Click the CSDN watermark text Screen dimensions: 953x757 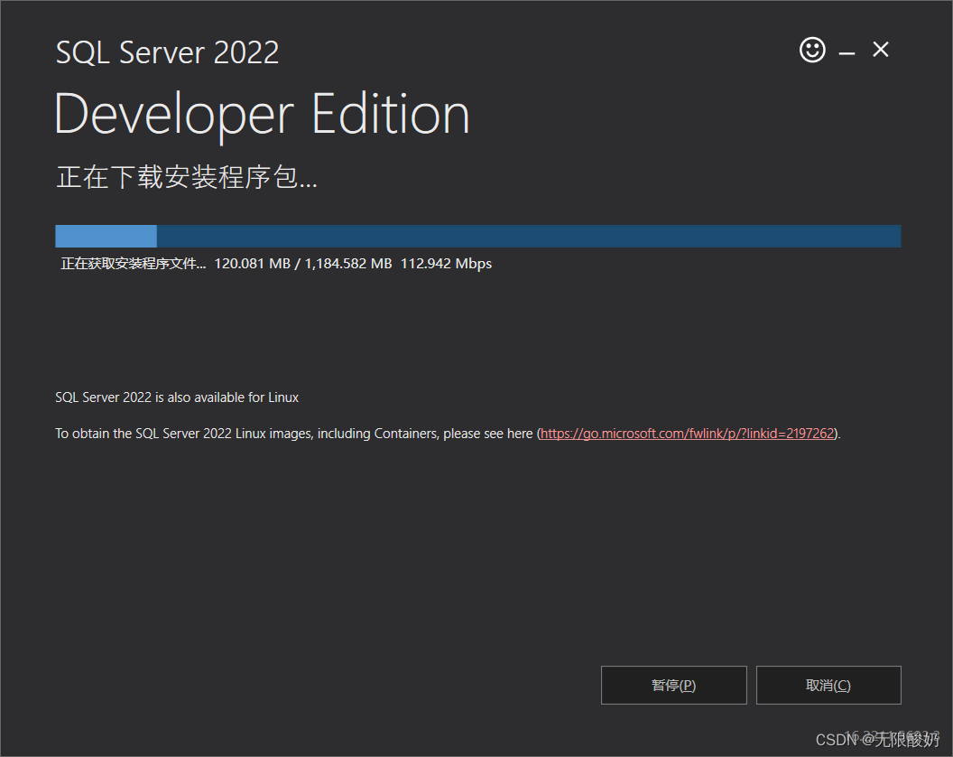(x=835, y=740)
